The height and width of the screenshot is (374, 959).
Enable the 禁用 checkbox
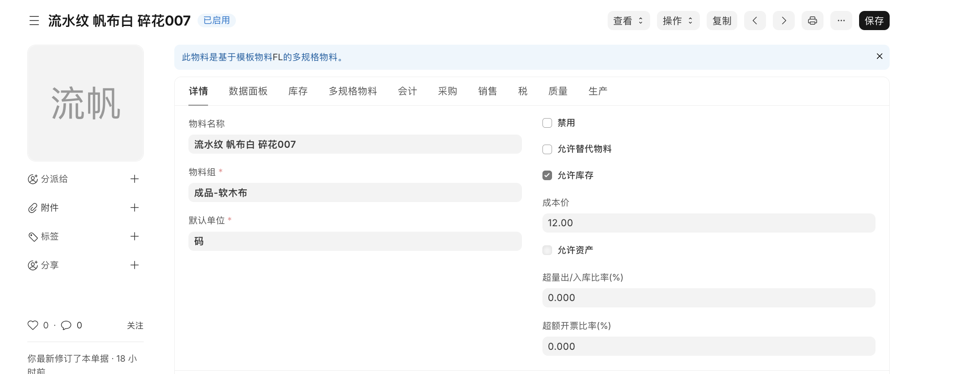(547, 123)
